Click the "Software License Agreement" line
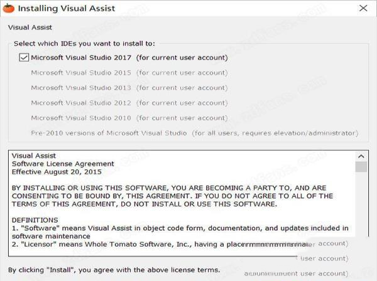Screen dimensions: 377x281 point(63,164)
